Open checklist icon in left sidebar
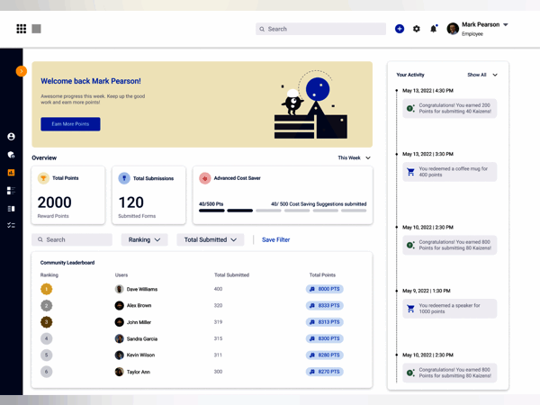This screenshot has height=405, width=540. coord(12,225)
